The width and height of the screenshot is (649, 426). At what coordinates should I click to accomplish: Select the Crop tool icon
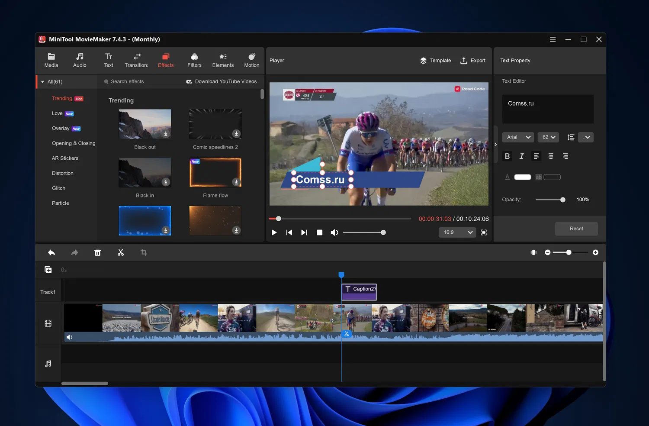(x=144, y=252)
